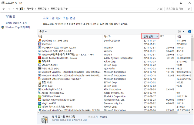This screenshot has height=125, width=194.
Task: Select the 7-Zip 18.05 icon
Action: (x=40, y=68)
